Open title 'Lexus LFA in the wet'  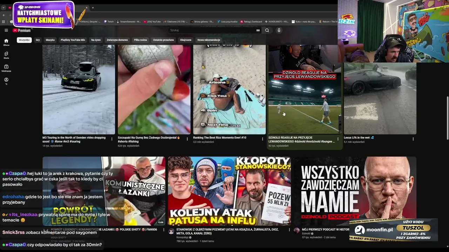coord(359,138)
